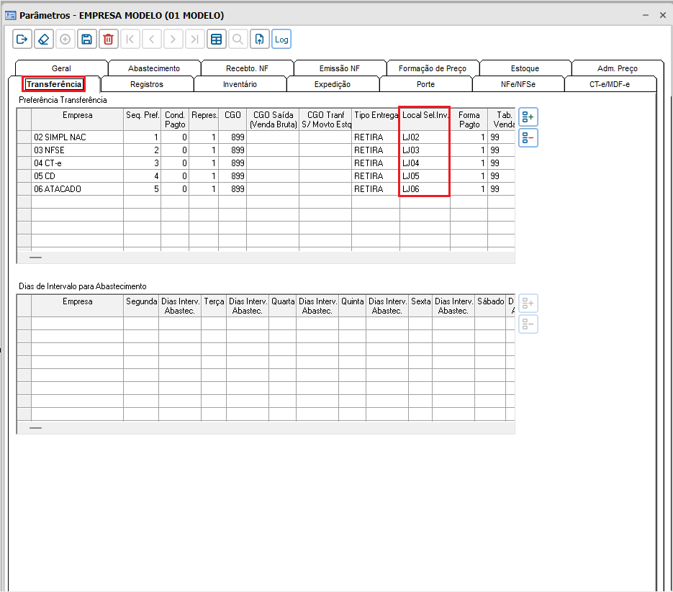Select the 05 CD company cell

tap(77, 176)
